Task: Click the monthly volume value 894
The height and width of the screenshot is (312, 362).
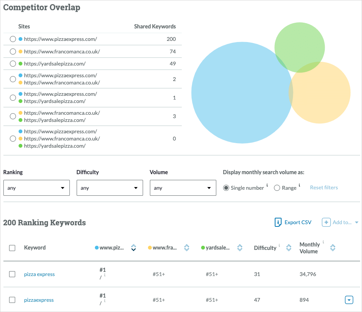Action: coord(304,300)
